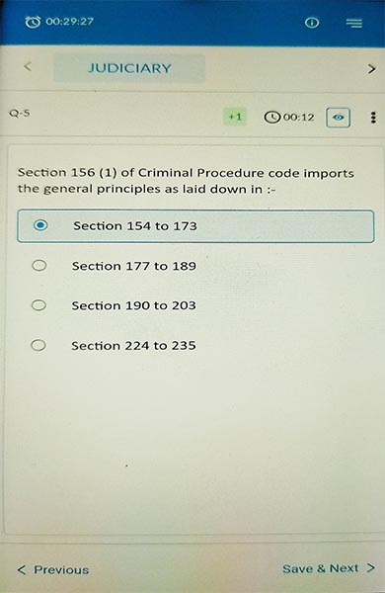Screen dimensions: 385x593
Task: Select the JUDICIARY section tab
Action: click(x=129, y=68)
